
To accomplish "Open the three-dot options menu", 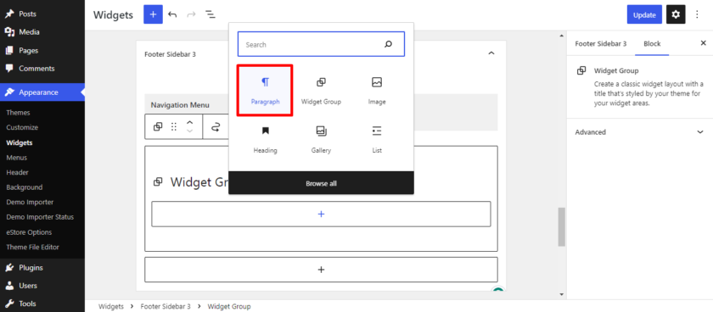I will pyautogui.click(x=697, y=14).
